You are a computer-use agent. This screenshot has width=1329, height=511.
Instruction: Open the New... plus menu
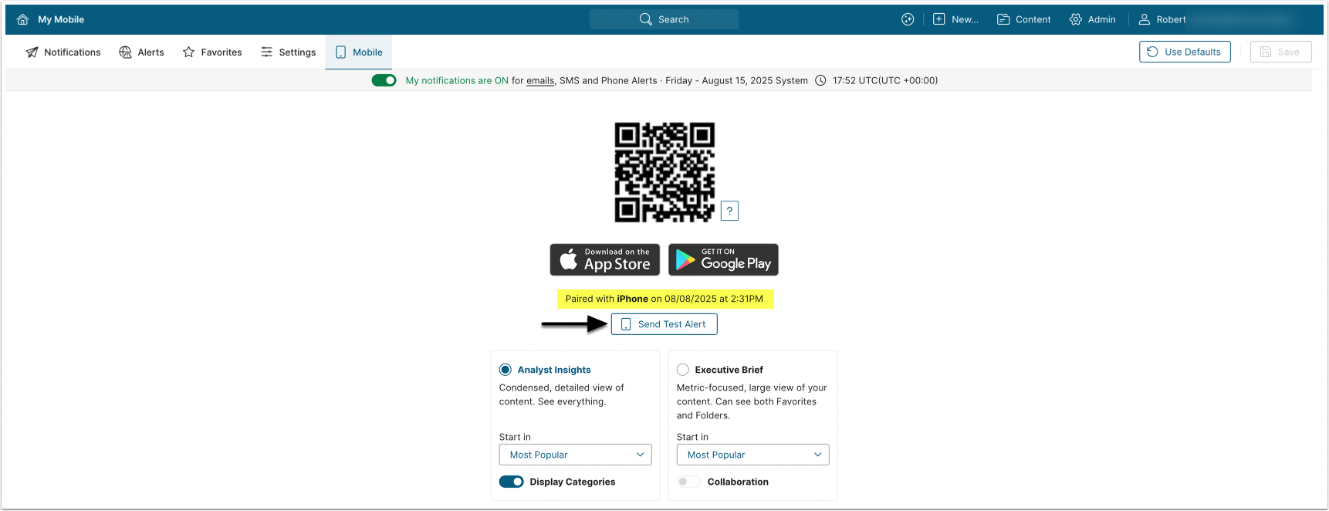[955, 19]
